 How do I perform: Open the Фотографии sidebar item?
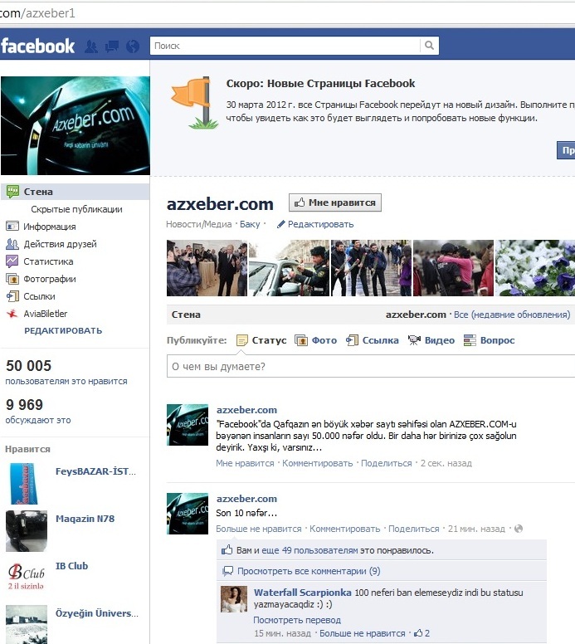click(41, 279)
